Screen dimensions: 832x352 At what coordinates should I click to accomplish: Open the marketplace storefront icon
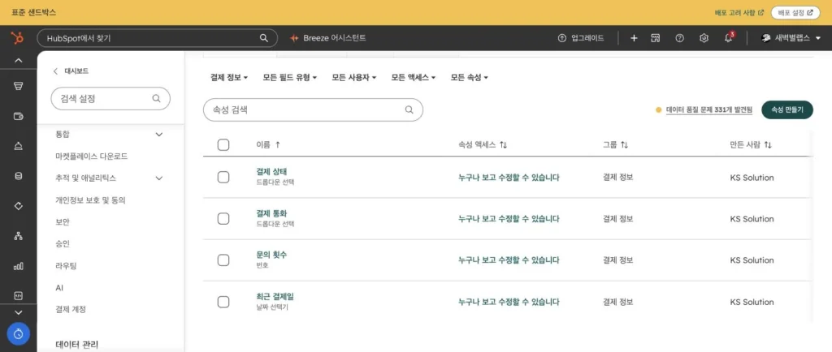coord(656,38)
